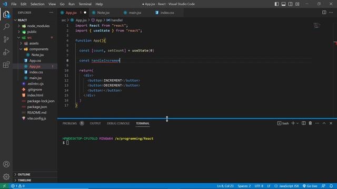Open index.html in the explorer

click(x=35, y=95)
